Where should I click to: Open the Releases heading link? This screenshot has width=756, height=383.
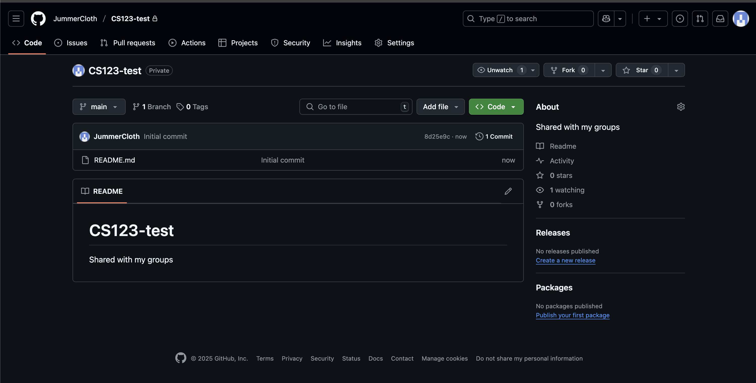(x=553, y=233)
